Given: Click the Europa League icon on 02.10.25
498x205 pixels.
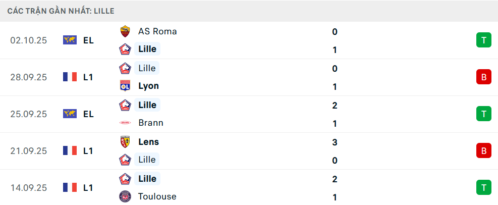Looking at the screenshot, I should pos(70,40).
